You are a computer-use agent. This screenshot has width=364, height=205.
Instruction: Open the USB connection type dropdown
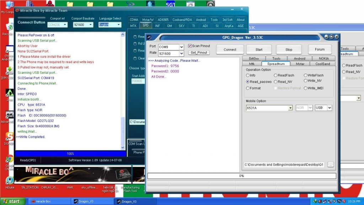(330, 108)
